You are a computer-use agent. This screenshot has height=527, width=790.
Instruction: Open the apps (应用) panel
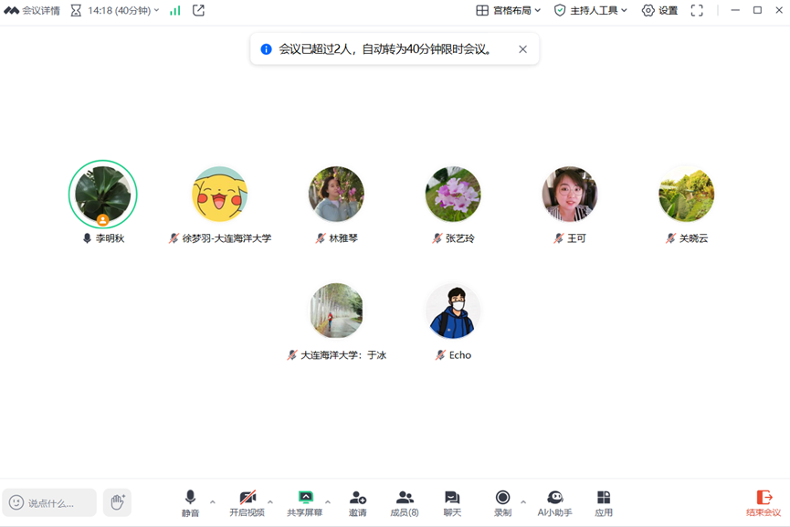(x=604, y=502)
